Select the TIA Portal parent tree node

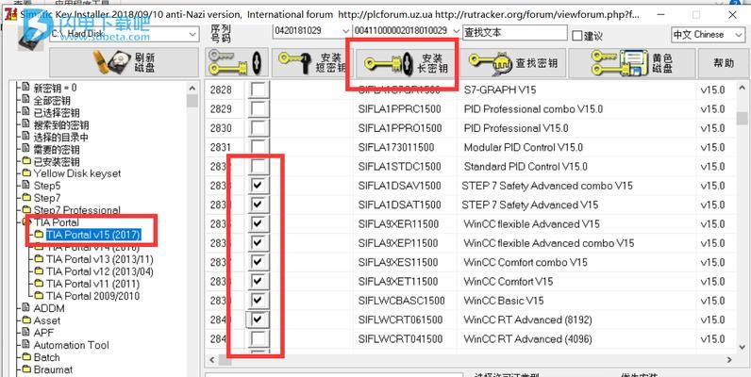56,222
